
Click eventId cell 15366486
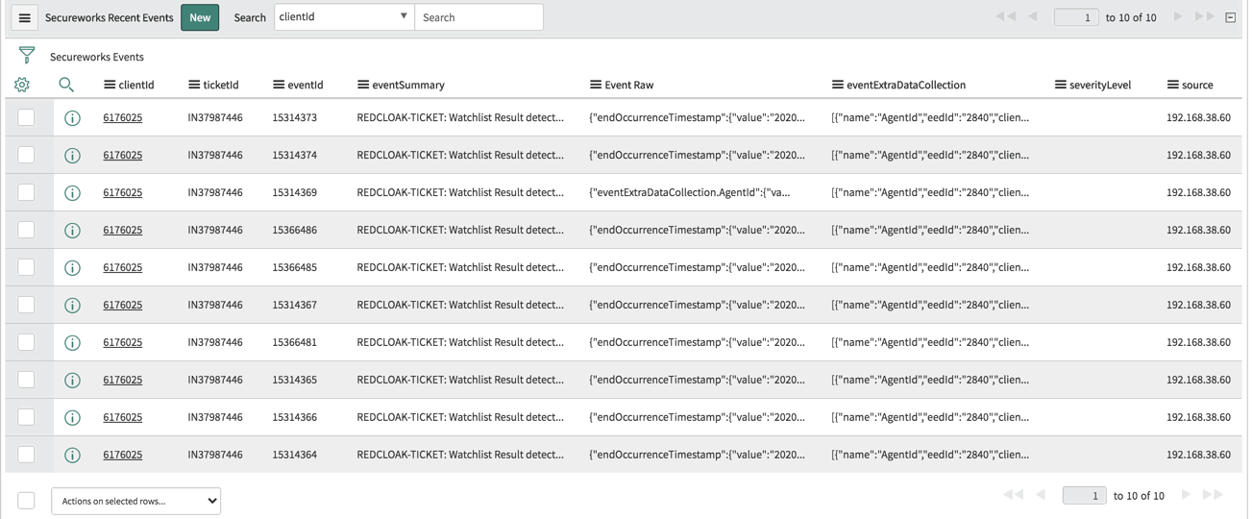[294, 231]
